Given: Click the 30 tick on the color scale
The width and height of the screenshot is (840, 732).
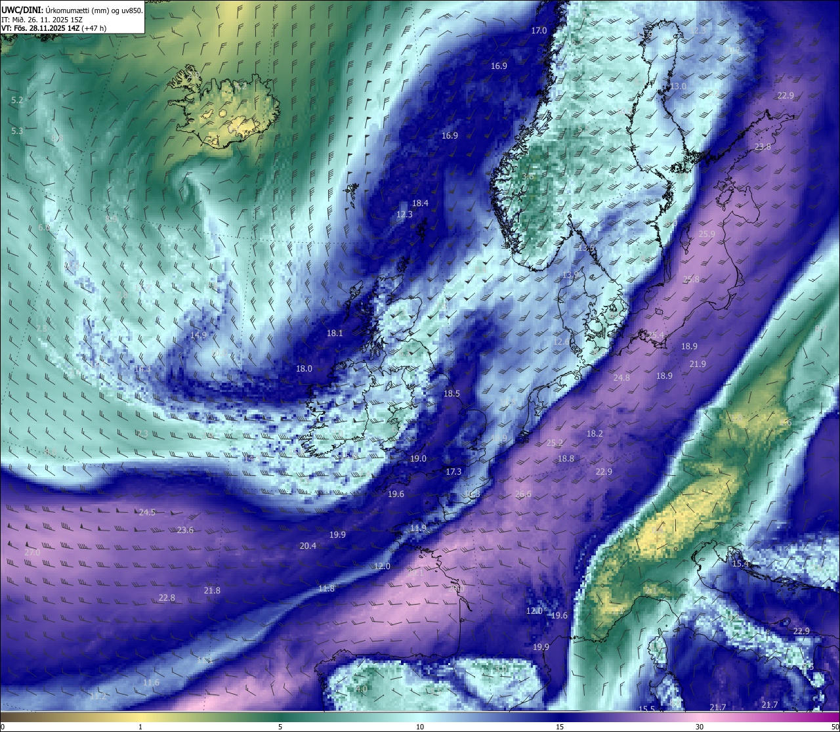Looking at the screenshot, I should tap(700, 727).
